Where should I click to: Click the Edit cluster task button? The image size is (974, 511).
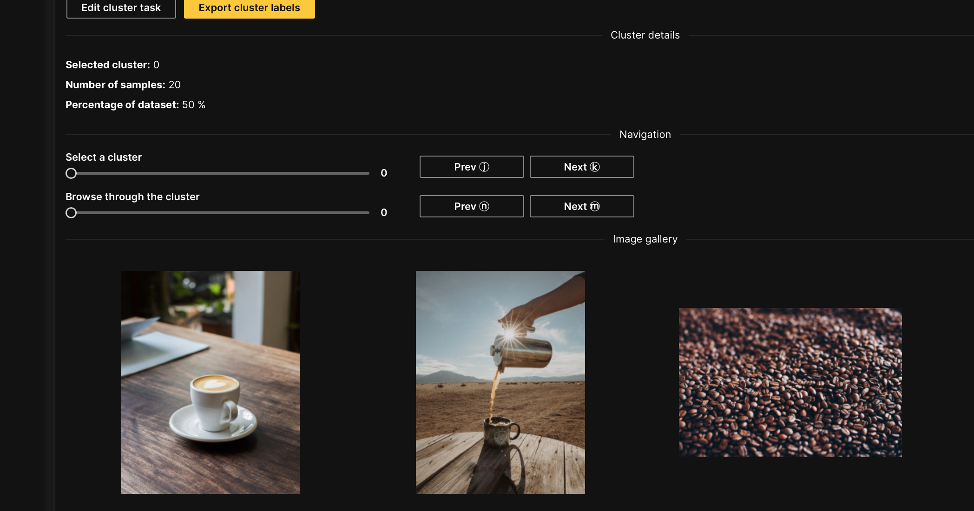(x=120, y=8)
